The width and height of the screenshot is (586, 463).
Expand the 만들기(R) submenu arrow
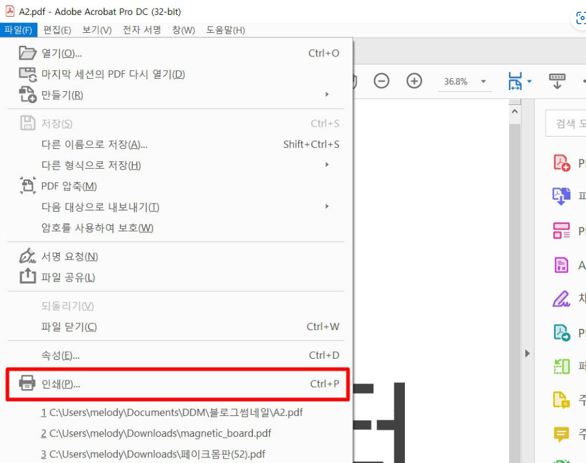click(327, 94)
